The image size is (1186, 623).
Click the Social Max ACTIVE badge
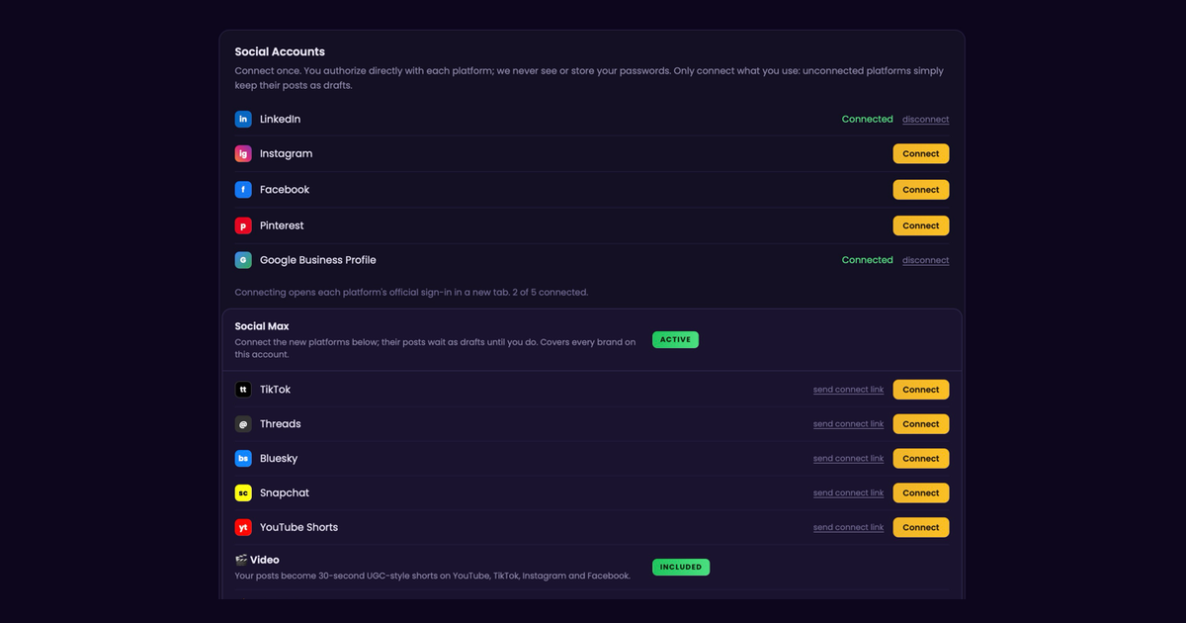point(675,339)
